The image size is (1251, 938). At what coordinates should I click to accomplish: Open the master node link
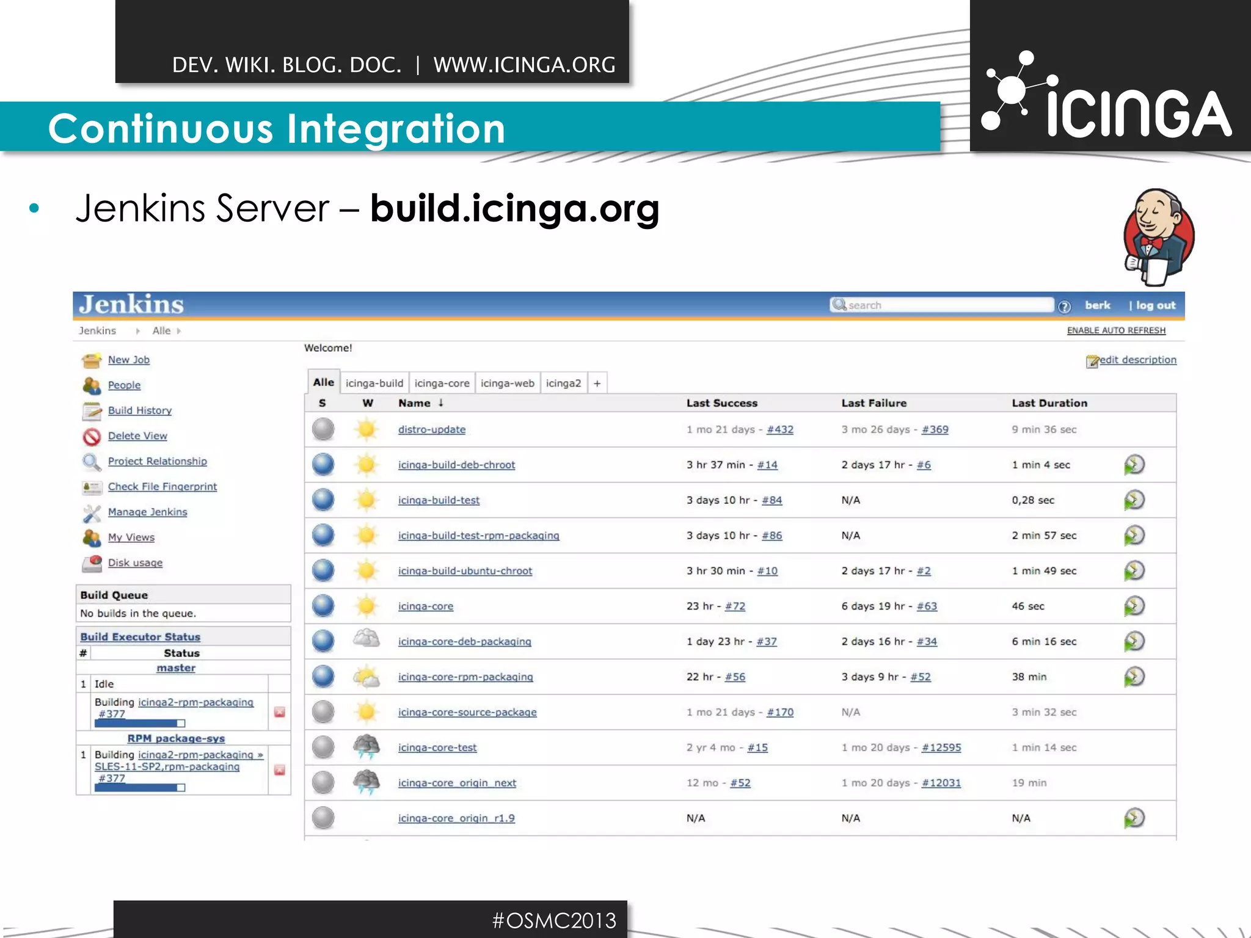(176, 668)
